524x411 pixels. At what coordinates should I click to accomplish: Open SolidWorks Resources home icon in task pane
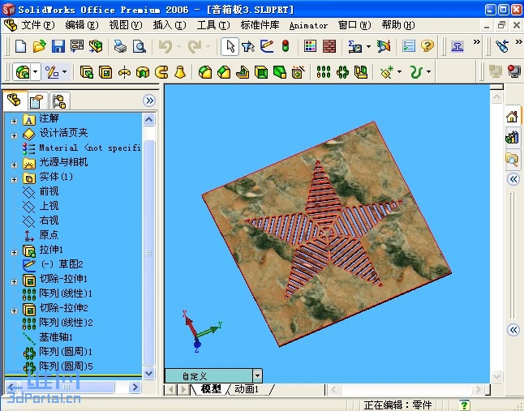coord(512,116)
